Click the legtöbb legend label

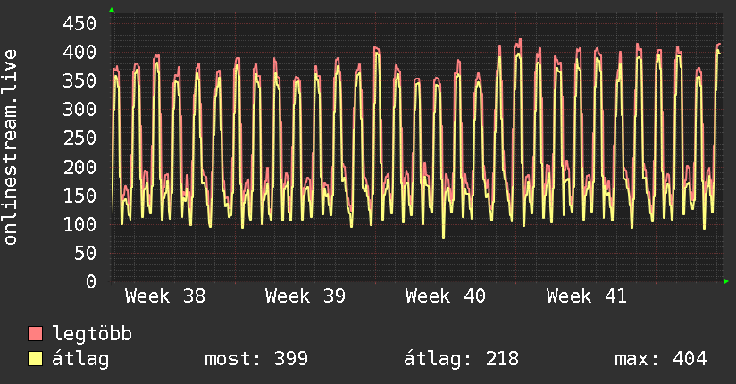[x=92, y=334]
